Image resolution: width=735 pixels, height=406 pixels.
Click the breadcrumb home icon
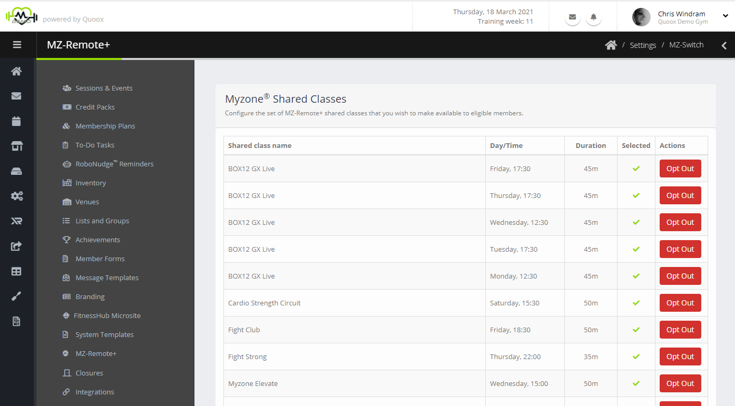(x=611, y=45)
